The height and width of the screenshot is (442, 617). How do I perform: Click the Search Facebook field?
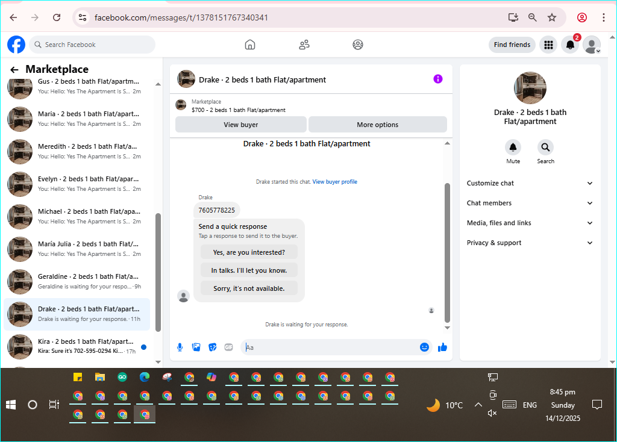[x=92, y=45]
